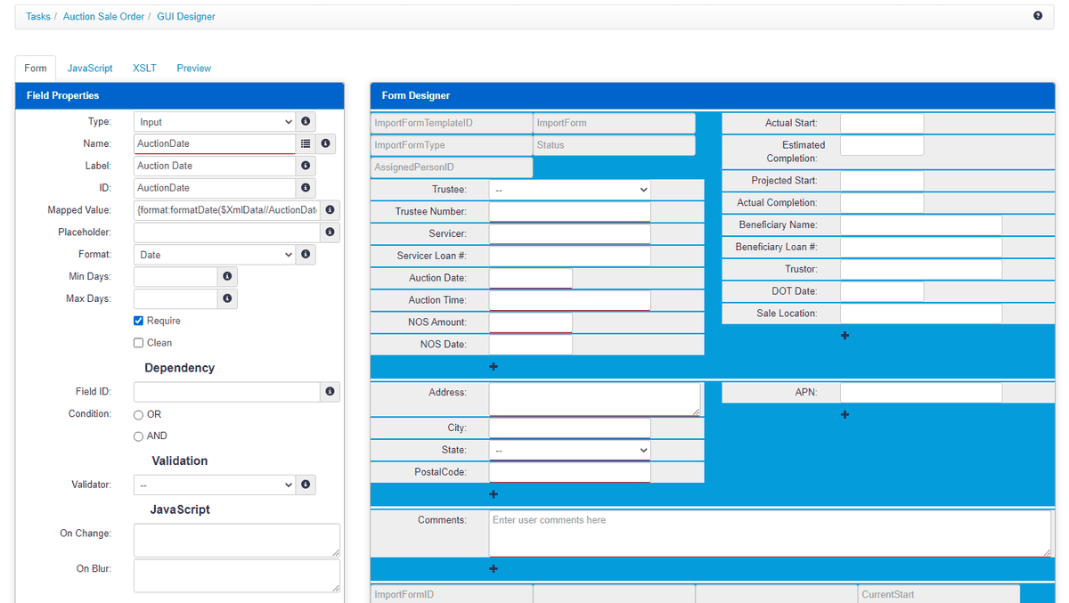The width and height of the screenshot is (1069, 603).
Task: Click the Mapped Value input field
Action: [x=227, y=210]
